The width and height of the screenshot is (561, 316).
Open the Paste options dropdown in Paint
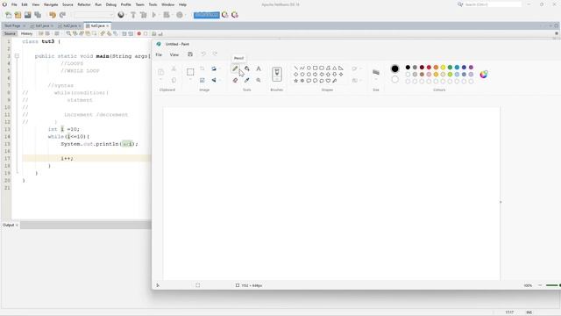pos(161,80)
